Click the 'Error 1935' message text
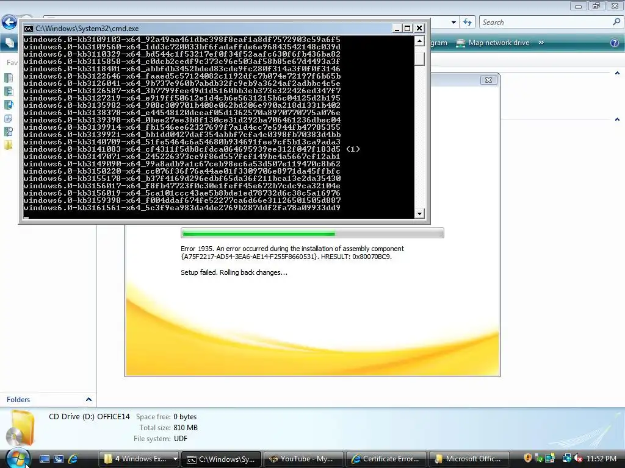Screen dimensions: 625x468 (x=292, y=253)
